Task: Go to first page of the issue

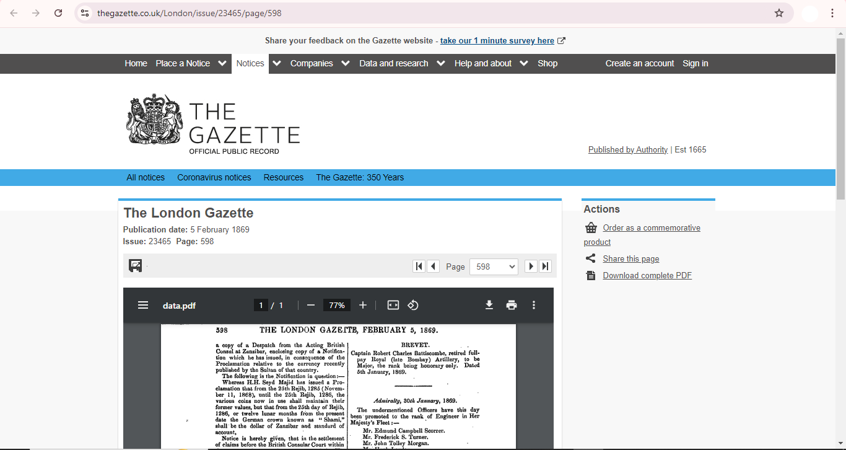Action: [419, 266]
